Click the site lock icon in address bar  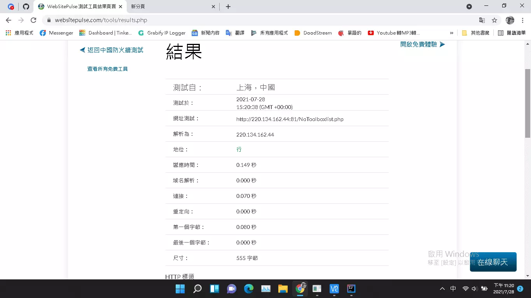point(49,20)
